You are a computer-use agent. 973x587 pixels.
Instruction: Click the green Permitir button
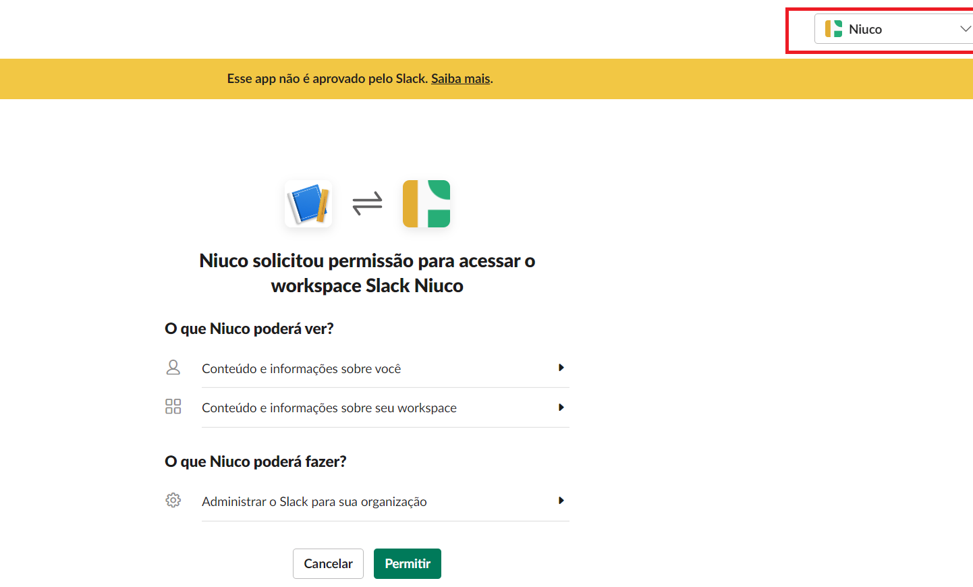click(408, 563)
